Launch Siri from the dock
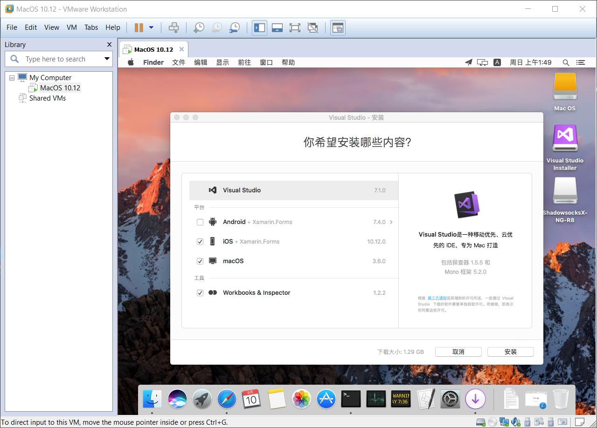 (x=177, y=399)
